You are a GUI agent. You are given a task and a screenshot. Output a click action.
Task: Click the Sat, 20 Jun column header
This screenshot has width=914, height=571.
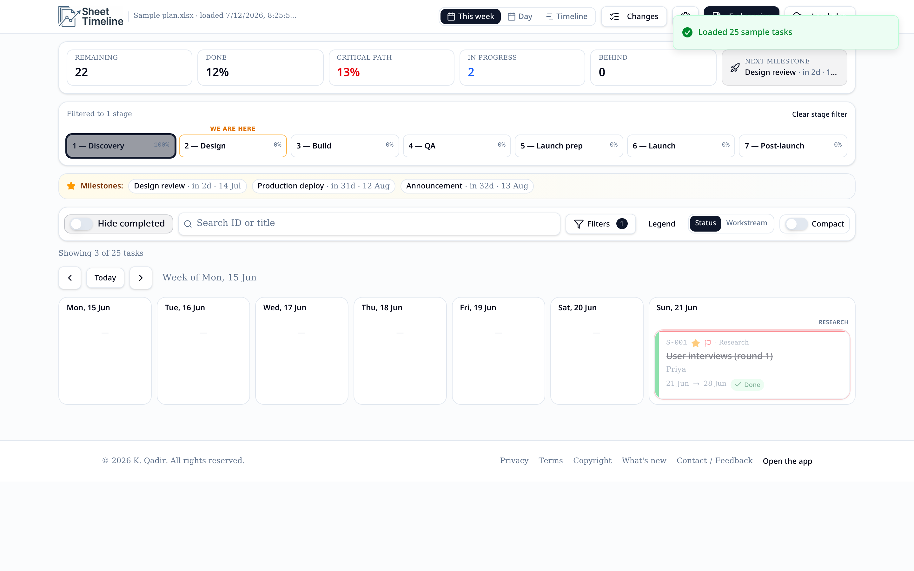point(577,307)
